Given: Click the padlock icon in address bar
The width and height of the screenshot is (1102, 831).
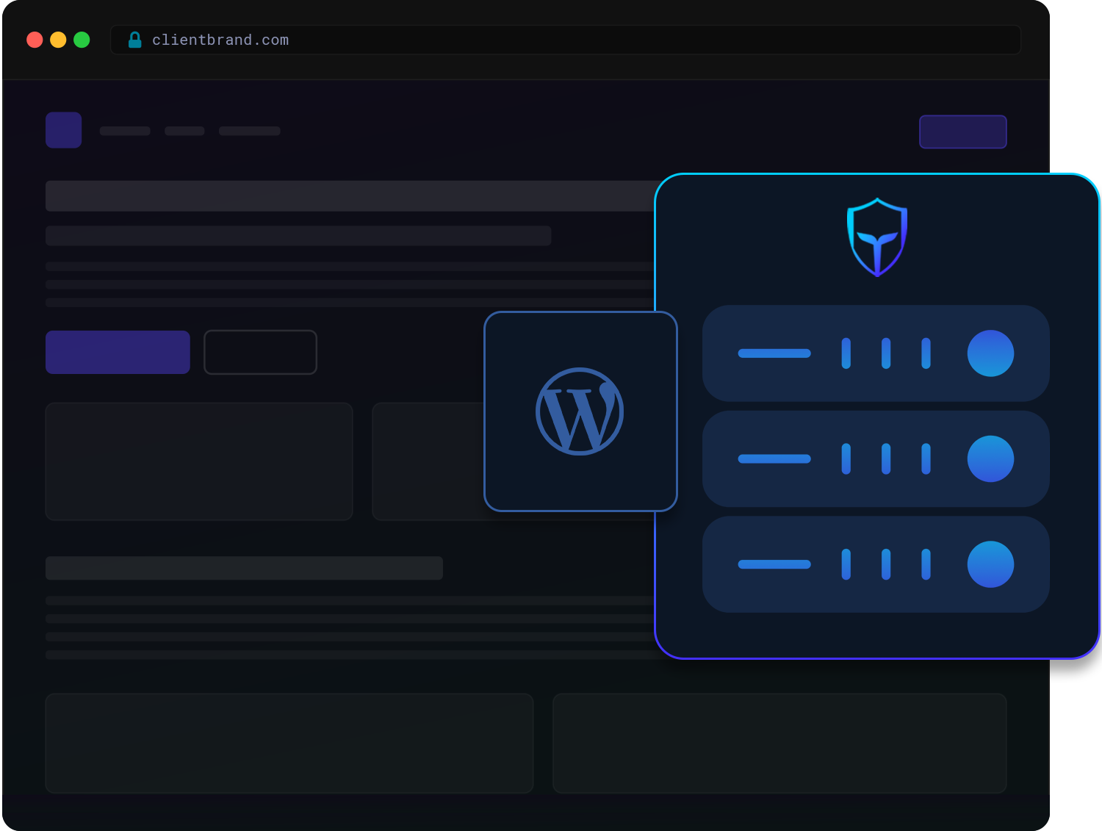Looking at the screenshot, I should pos(134,40).
